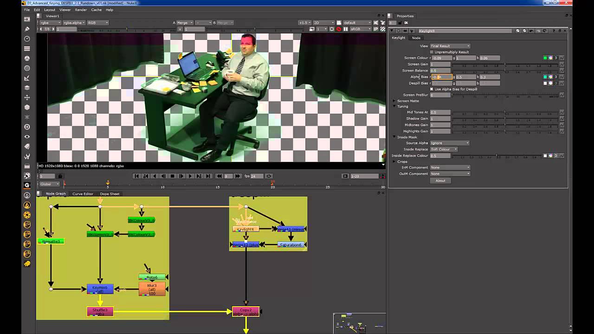Enable the Unpremultiply Result checkbox
The image size is (594, 334).
(432, 52)
